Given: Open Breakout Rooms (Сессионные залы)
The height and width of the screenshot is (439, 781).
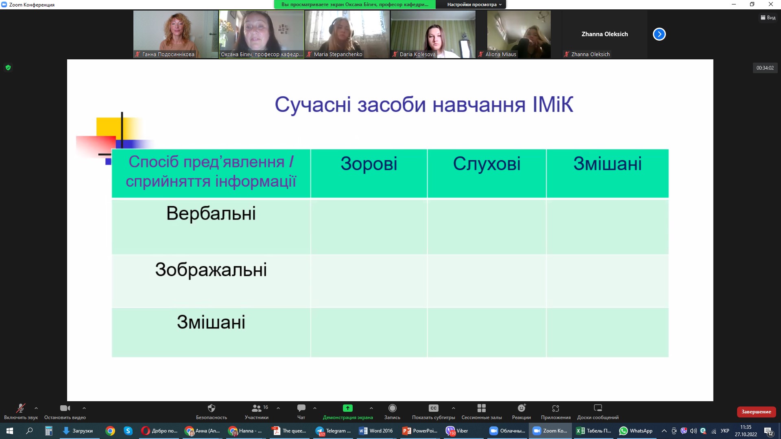Looking at the screenshot, I should pyautogui.click(x=481, y=408).
